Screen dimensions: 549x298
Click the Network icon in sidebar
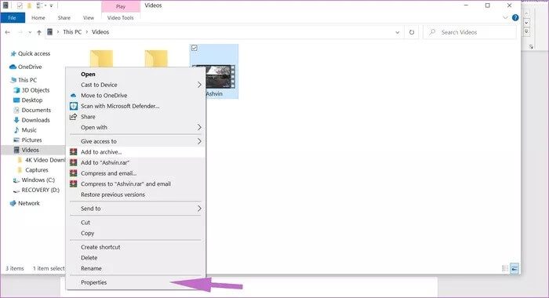click(13, 203)
